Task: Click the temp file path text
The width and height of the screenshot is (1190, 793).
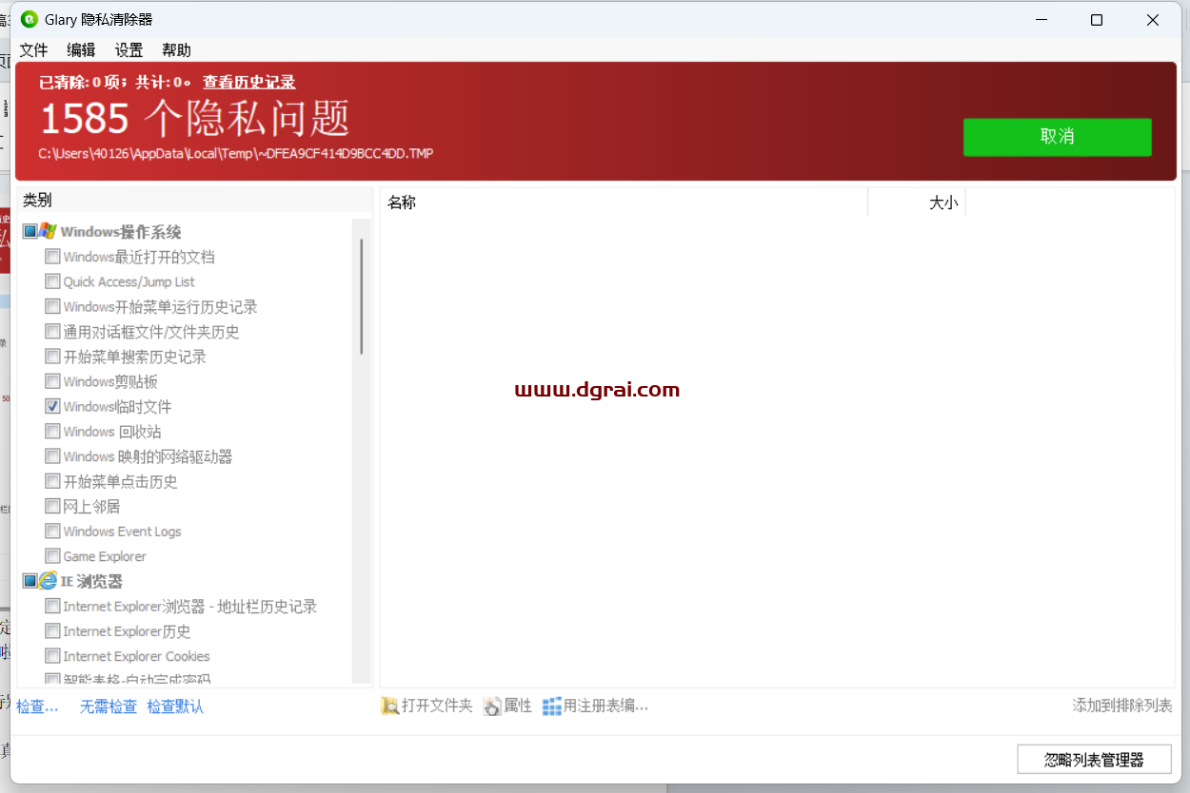Action: (x=236, y=153)
